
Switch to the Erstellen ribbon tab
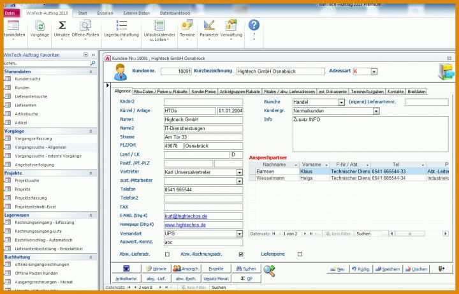105,13
